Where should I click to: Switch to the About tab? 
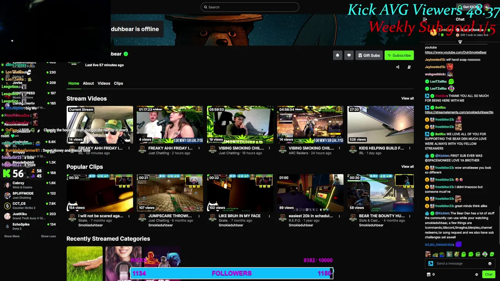point(88,83)
